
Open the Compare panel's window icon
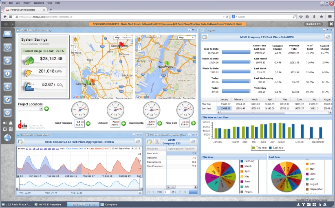(x=205, y=37)
